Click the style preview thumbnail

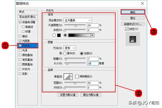coord(133,39)
